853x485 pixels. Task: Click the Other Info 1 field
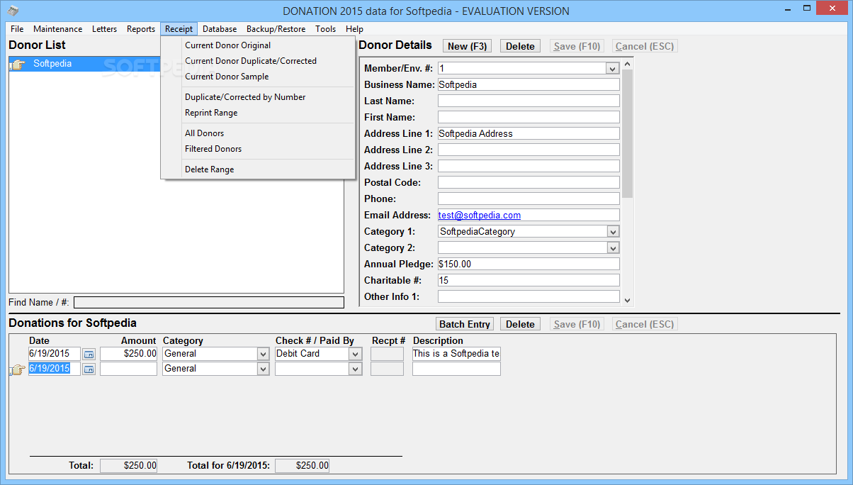click(529, 296)
